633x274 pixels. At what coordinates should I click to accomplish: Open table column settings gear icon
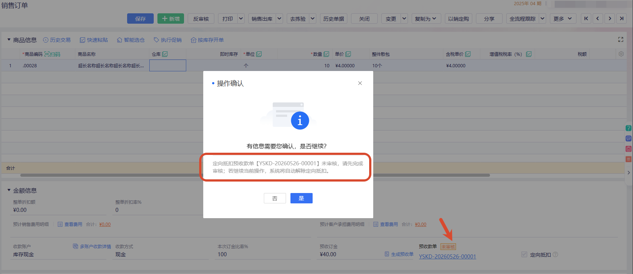tap(621, 54)
